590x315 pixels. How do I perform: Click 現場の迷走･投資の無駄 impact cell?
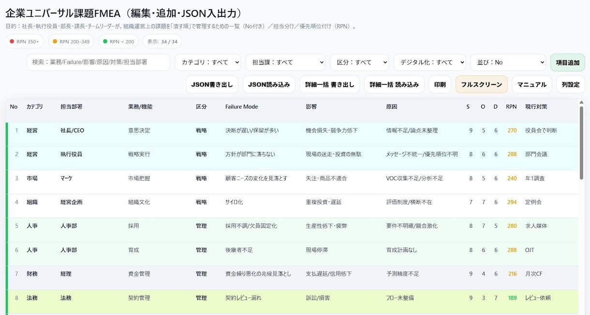[334, 154]
